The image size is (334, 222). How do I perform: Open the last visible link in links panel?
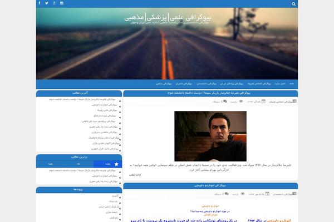114,218
